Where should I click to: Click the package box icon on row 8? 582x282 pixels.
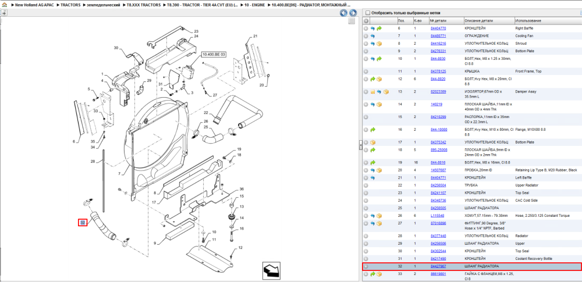tap(379, 44)
